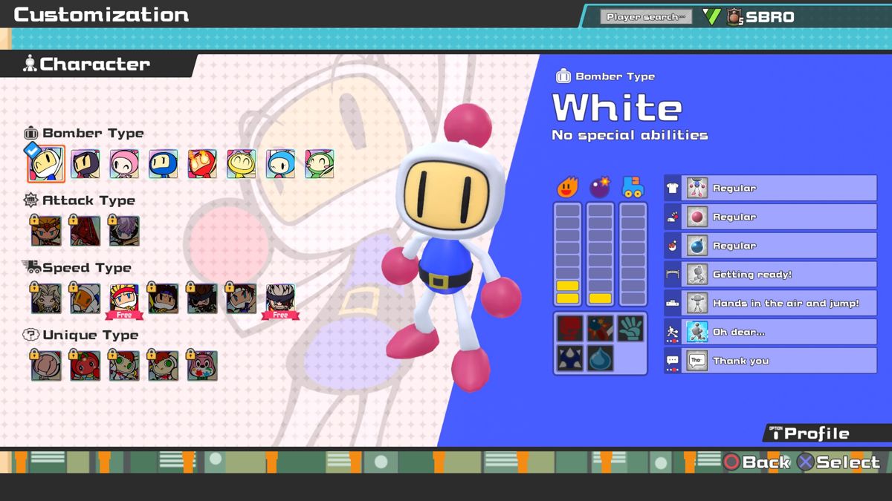Image resolution: width=892 pixels, height=501 pixels.
Task: Open the Profile screen
Action: (x=818, y=433)
